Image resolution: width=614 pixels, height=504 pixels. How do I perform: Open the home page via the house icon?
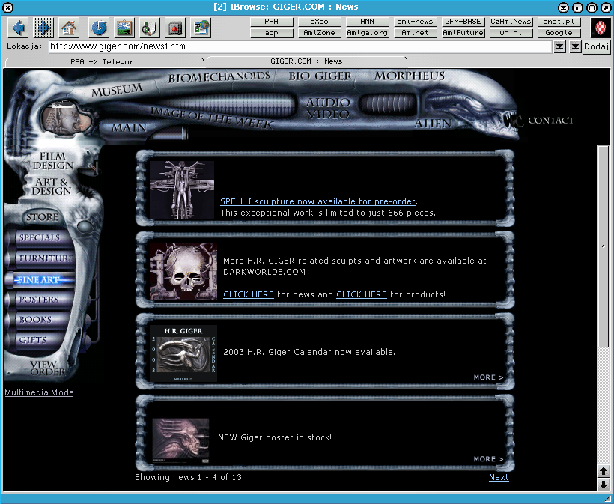pyautogui.click(x=69, y=28)
